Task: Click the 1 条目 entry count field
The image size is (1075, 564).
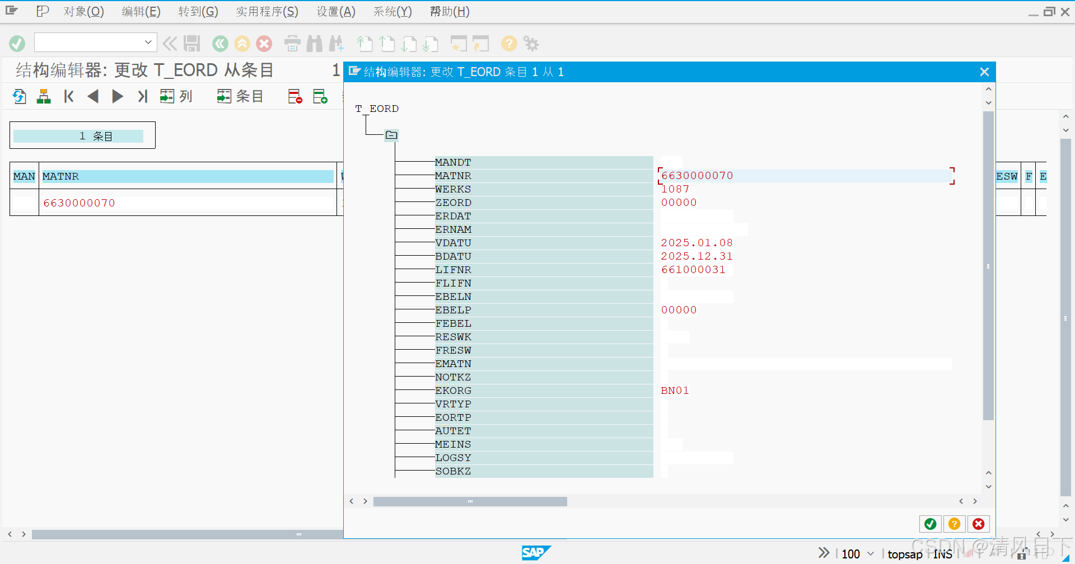Action: [78, 136]
